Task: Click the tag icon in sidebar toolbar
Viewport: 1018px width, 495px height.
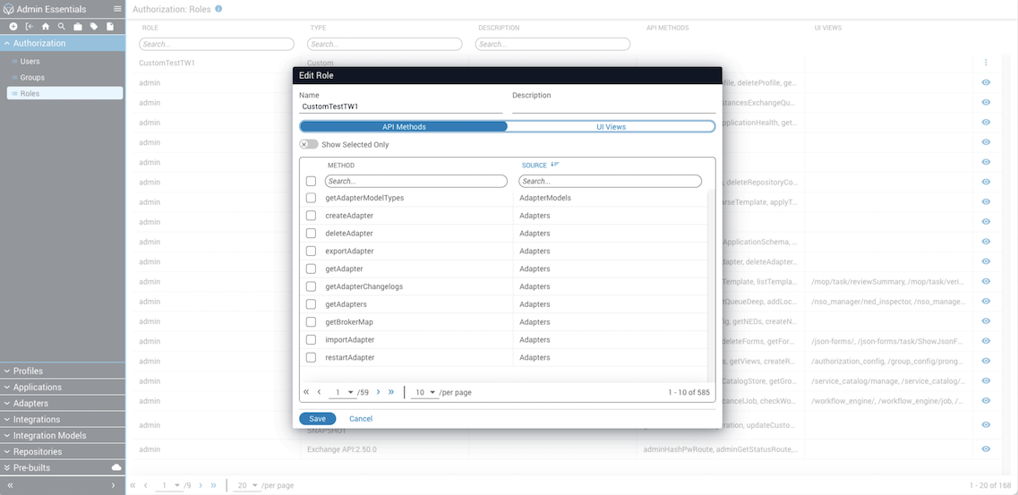Action: pyautogui.click(x=94, y=27)
